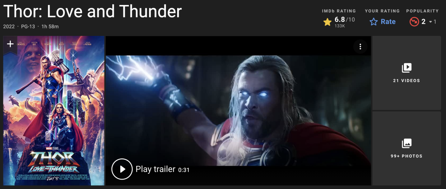Click the yellow IMDb rating star

coord(327,22)
